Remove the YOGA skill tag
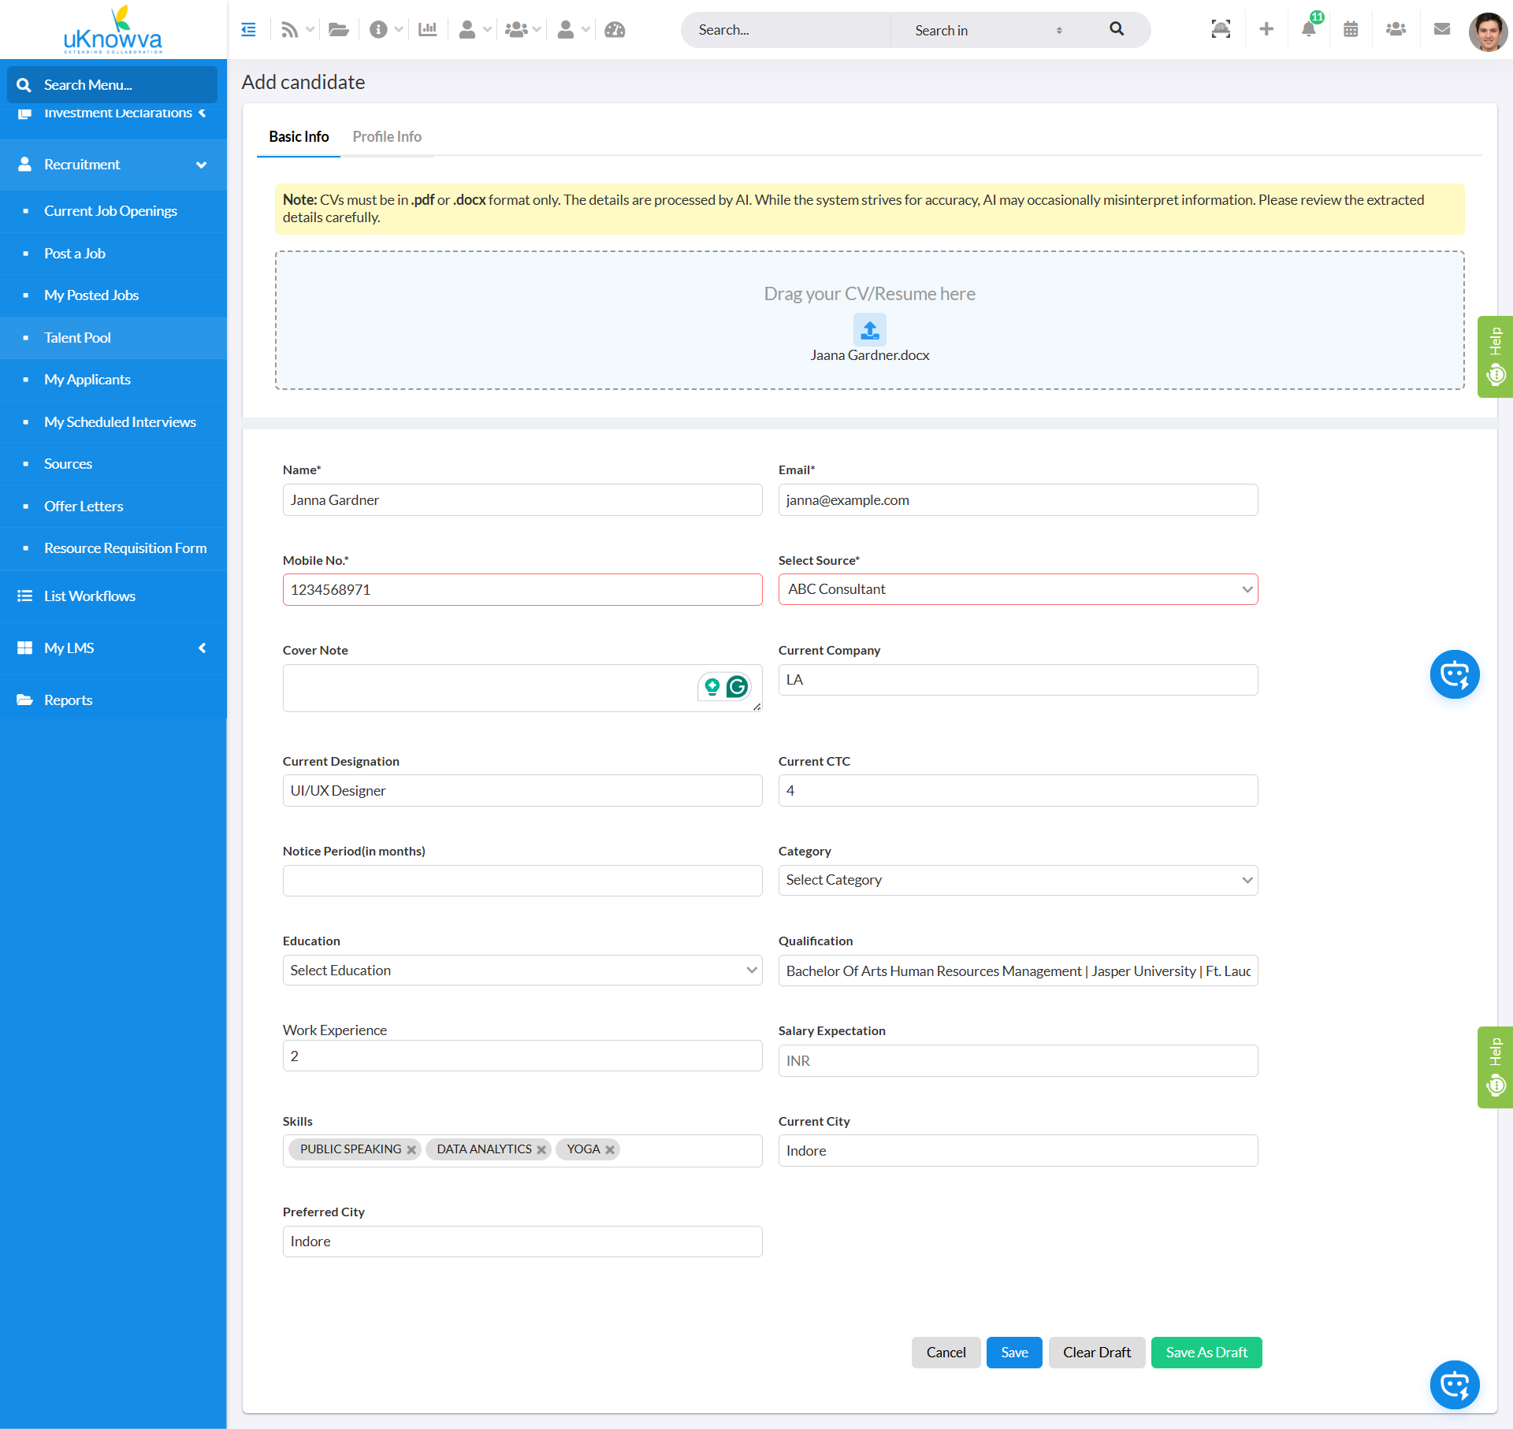The width and height of the screenshot is (1513, 1429). [x=610, y=1150]
